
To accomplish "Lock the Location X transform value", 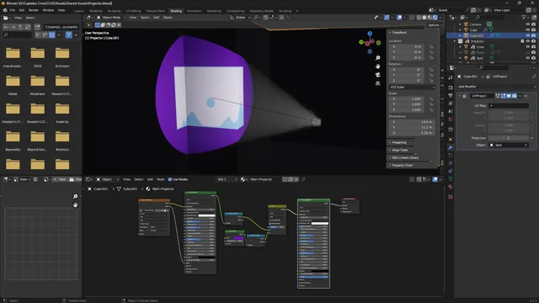I will [431, 47].
